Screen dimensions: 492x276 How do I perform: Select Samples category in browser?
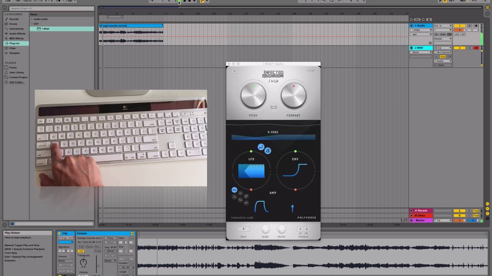point(14,53)
